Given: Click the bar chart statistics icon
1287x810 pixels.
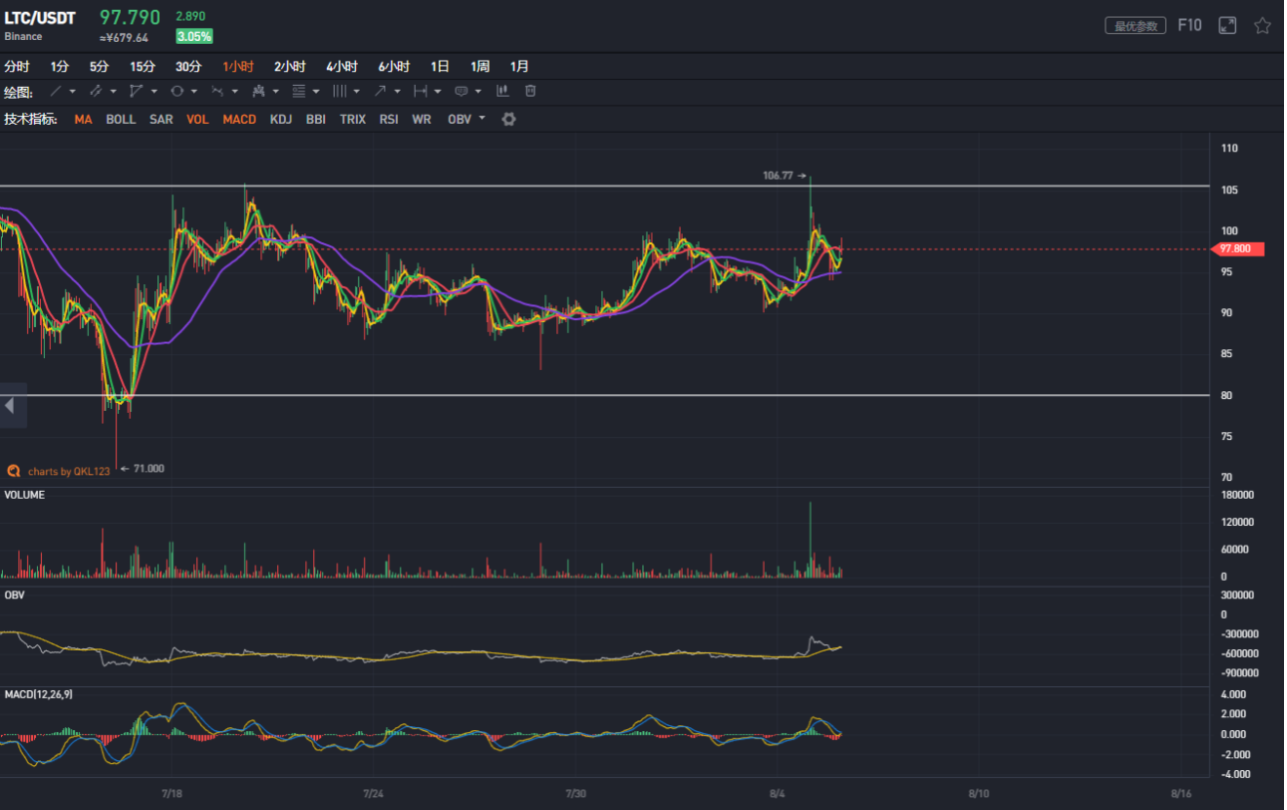Looking at the screenshot, I should point(502,90).
